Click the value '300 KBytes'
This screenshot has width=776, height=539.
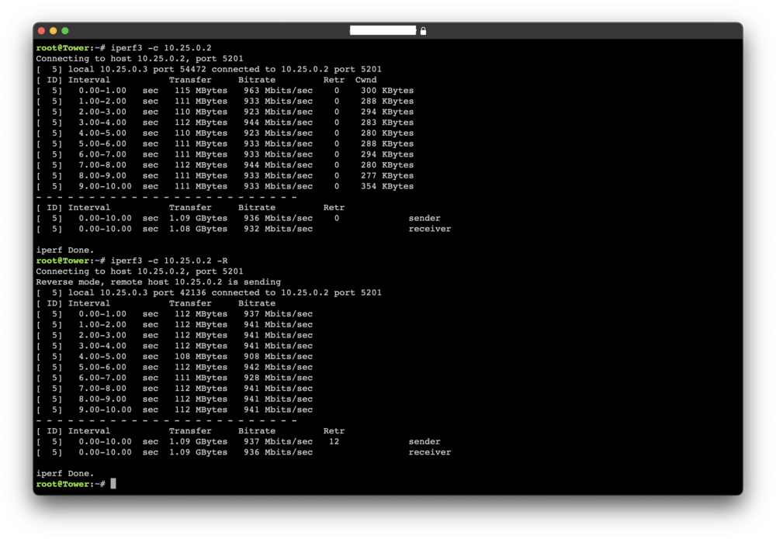click(387, 91)
